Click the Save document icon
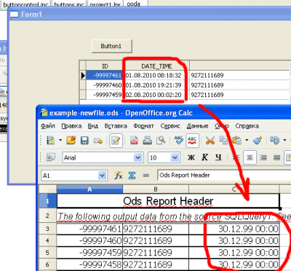Viewport: 291px width, 271px height. (x=84, y=141)
